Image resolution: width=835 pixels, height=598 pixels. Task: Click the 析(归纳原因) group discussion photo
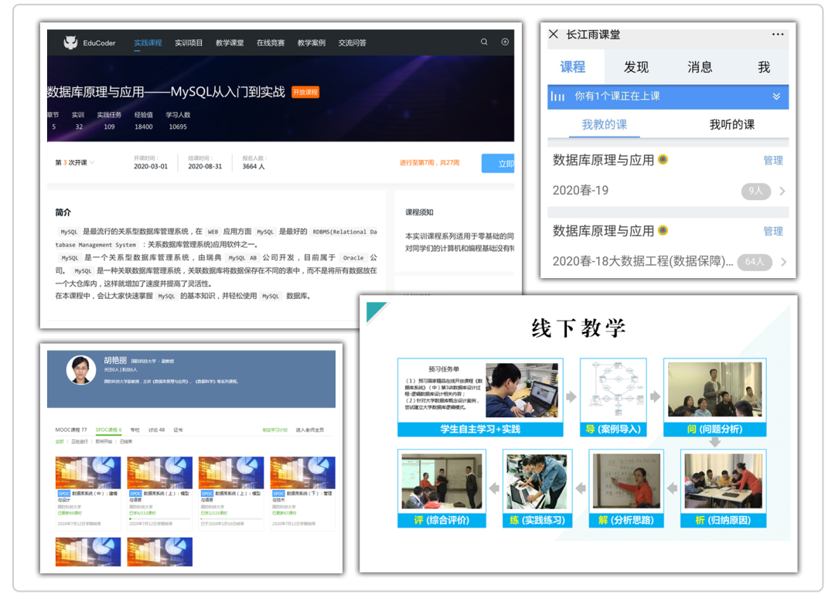point(723,481)
